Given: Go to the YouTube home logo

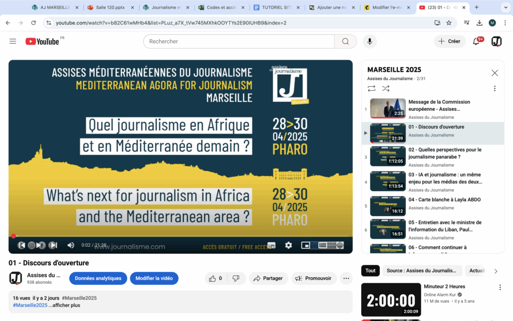Looking at the screenshot, I should point(43,41).
